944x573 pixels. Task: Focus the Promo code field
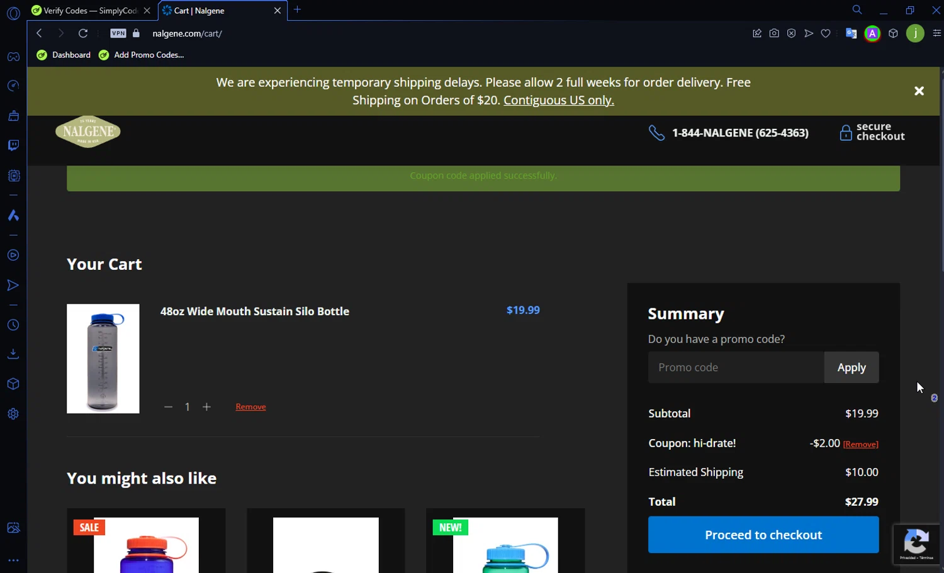tap(736, 367)
